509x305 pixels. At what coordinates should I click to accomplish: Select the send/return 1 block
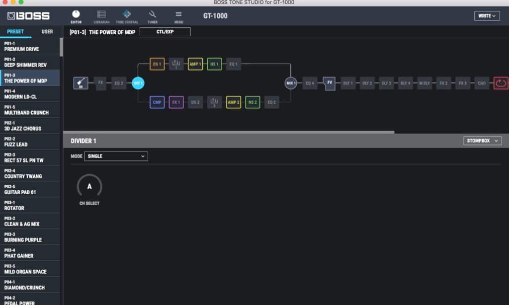[176, 64]
